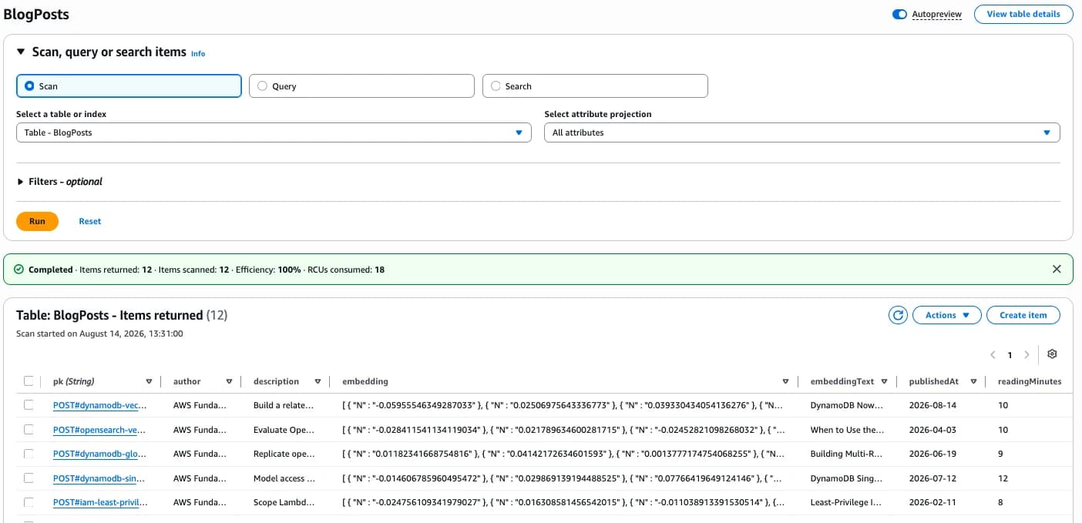
Task: Open item POST#dynamodb-glo... link
Action: pyautogui.click(x=99, y=454)
